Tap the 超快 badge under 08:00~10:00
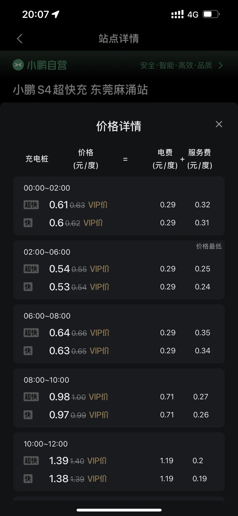The image size is (238, 516). click(31, 397)
